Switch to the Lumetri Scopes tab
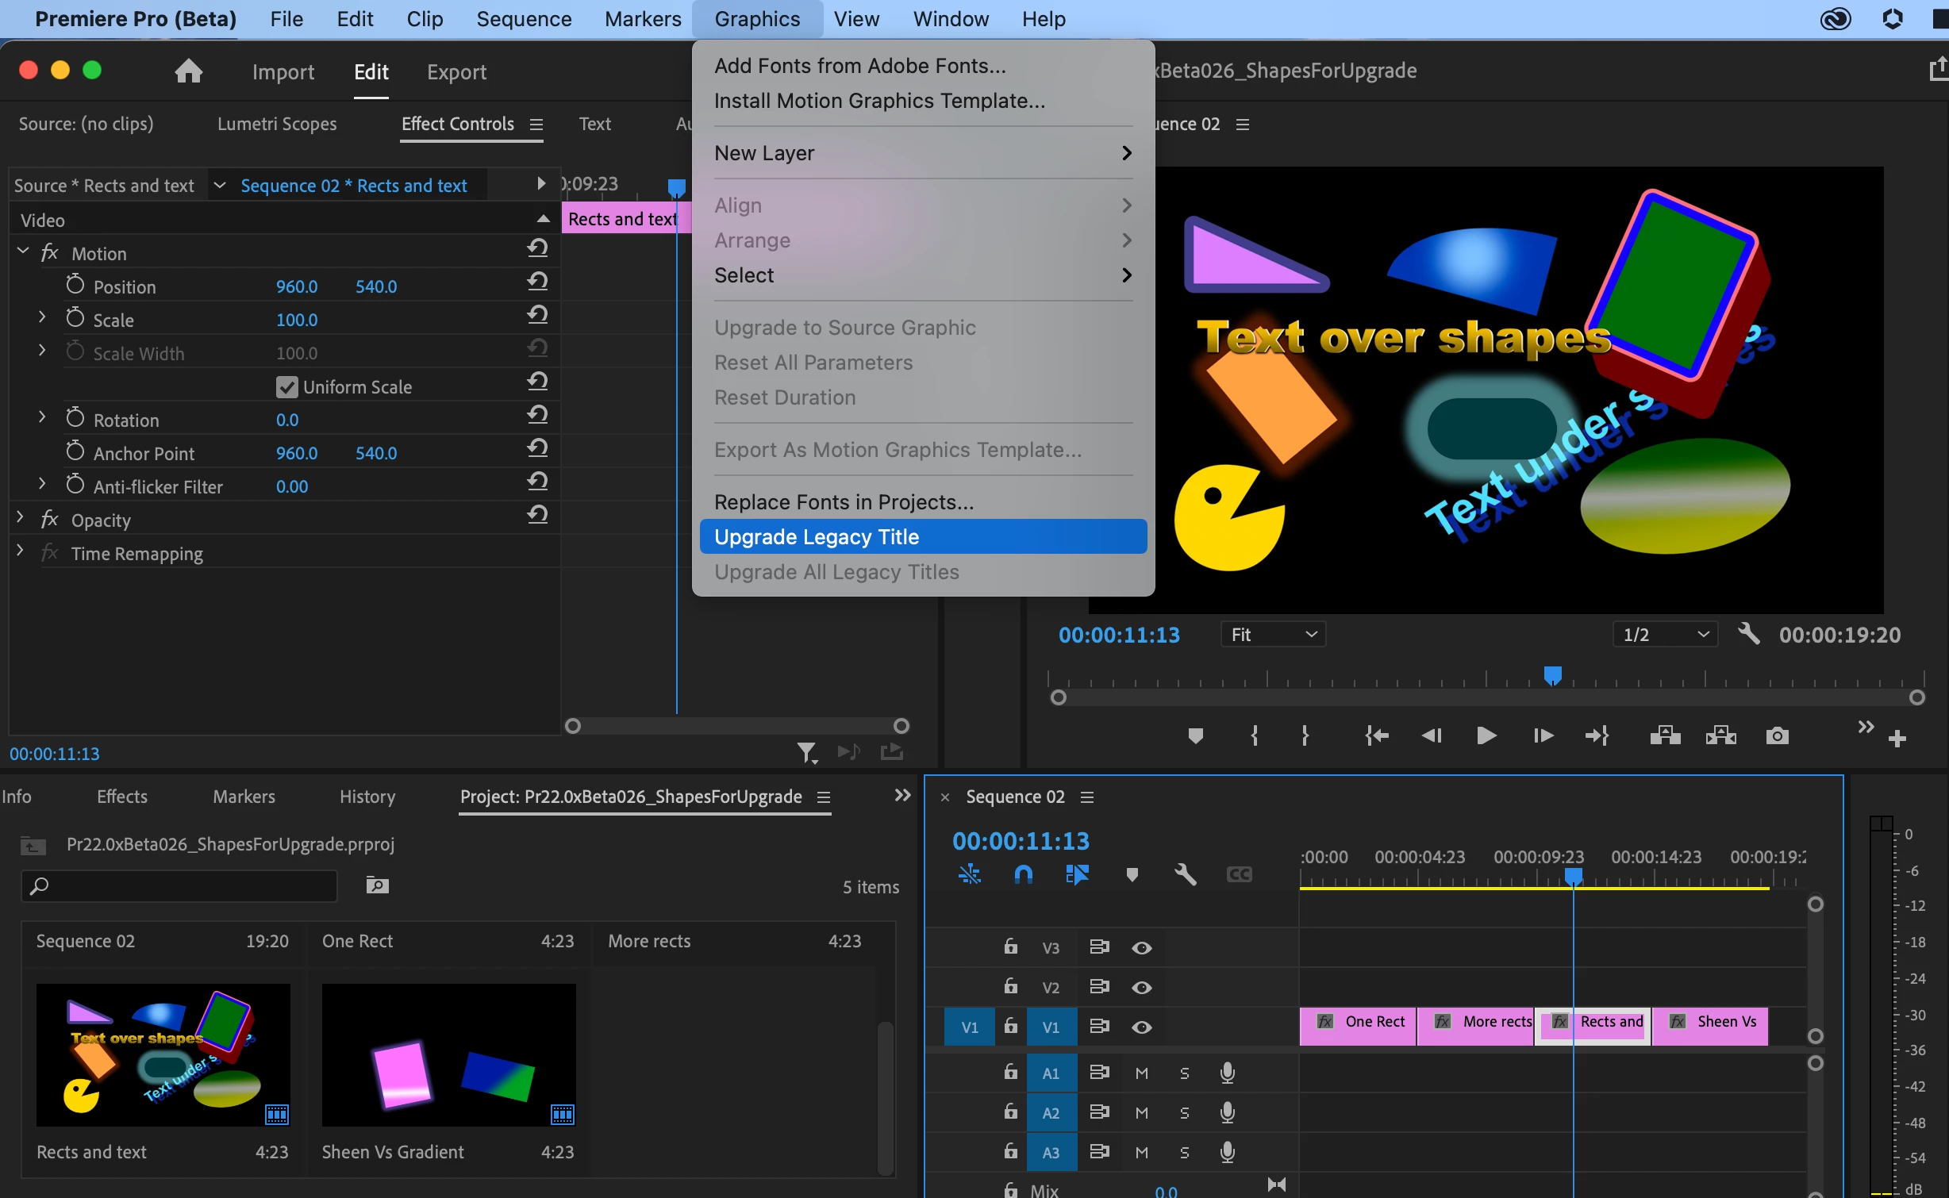The image size is (1949, 1198). coord(277,124)
